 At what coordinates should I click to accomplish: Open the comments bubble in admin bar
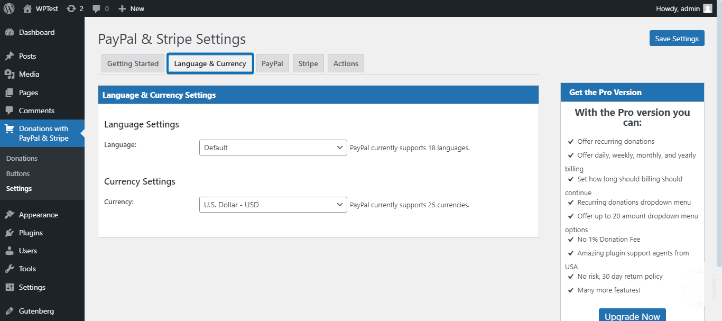tap(96, 9)
